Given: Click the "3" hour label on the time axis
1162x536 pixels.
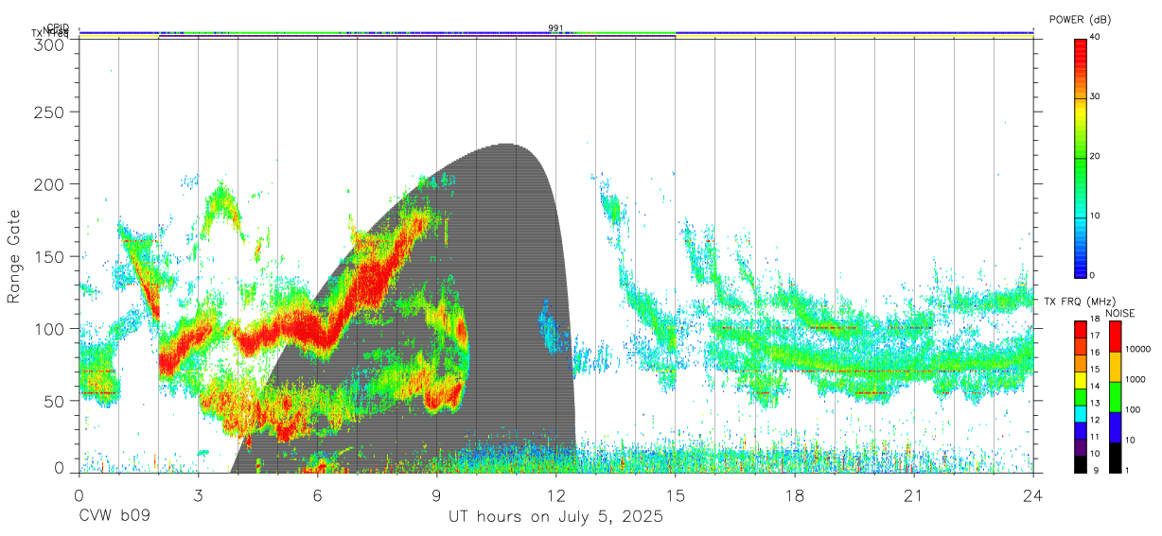Looking at the screenshot, I should click(198, 494).
